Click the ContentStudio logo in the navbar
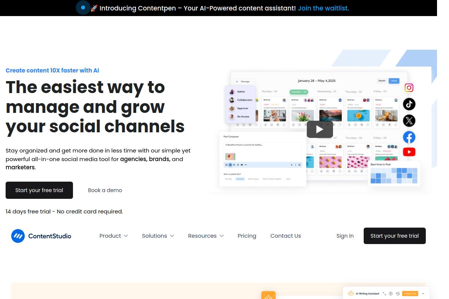This screenshot has height=299, width=449. [x=41, y=236]
